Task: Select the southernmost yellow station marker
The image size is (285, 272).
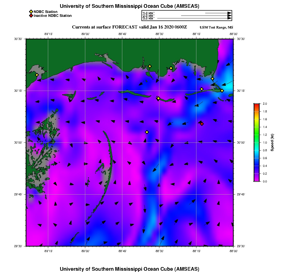Action: click(147, 132)
